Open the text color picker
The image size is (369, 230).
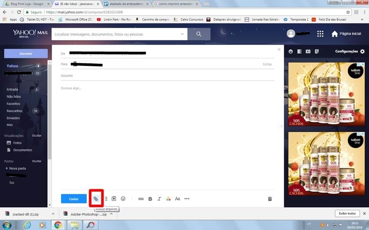click(168, 199)
